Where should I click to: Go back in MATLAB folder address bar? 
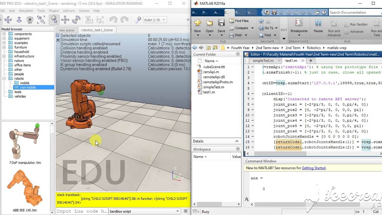pos(195,48)
